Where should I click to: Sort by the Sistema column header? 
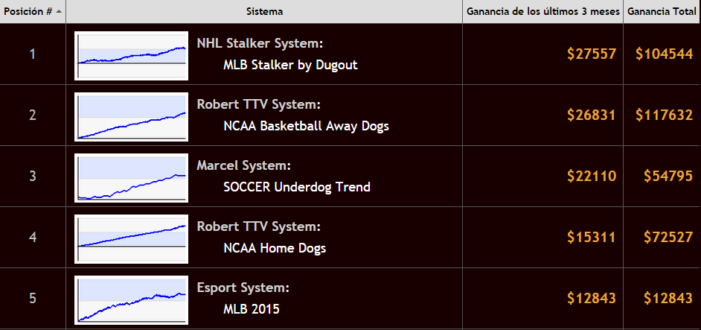(x=264, y=12)
